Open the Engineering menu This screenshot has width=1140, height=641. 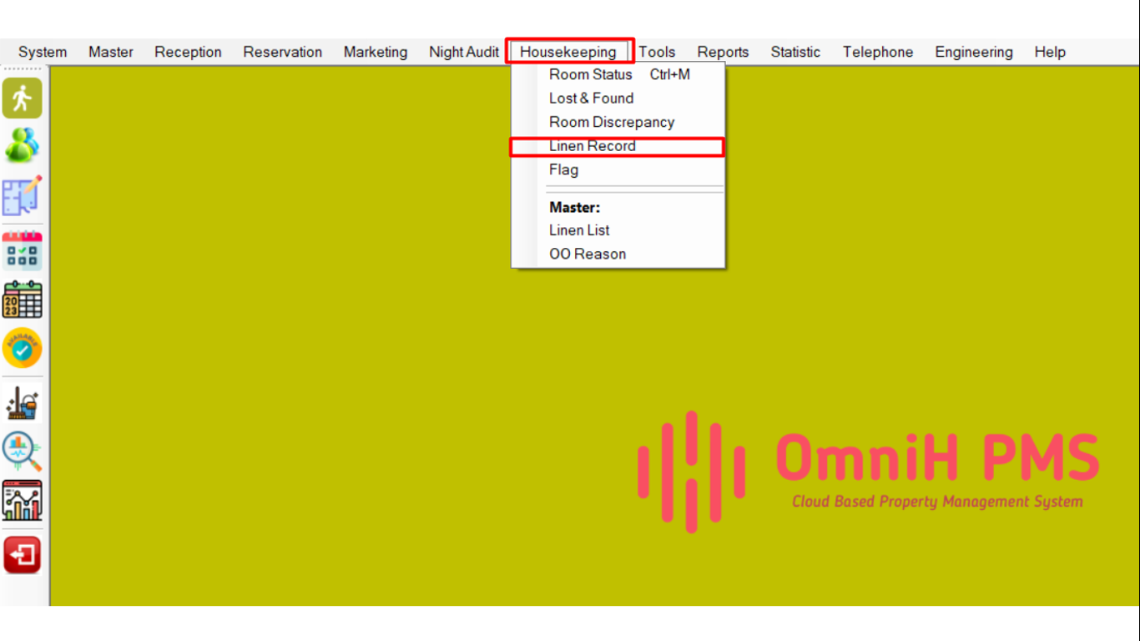tap(974, 52)
